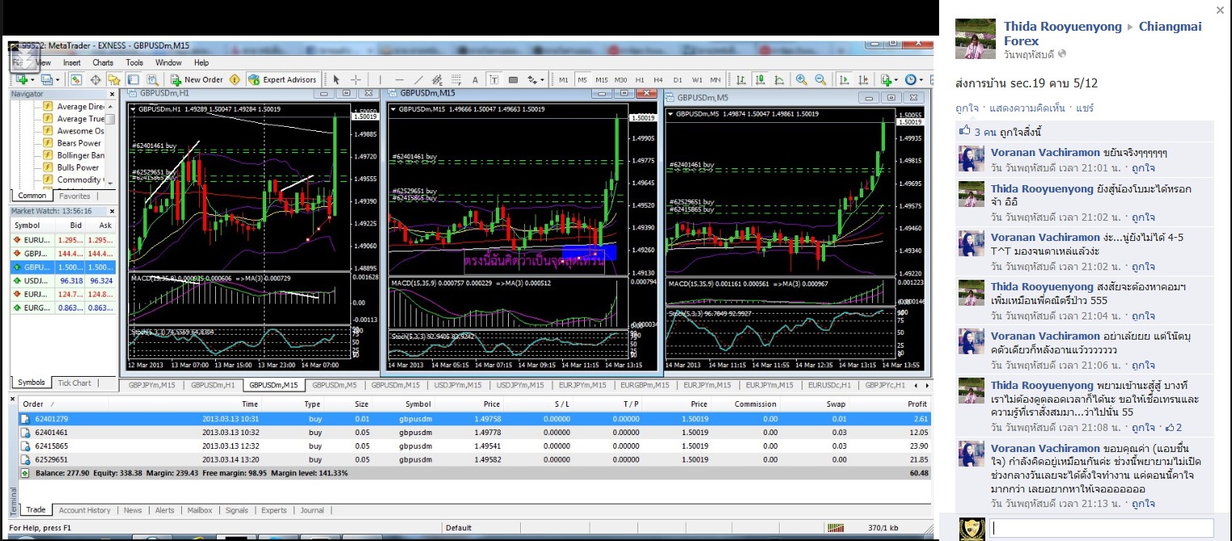Toggle chart shift icon
The height and width of the screenshot is (541, 1232).
pyautogui.click(x=863, y=79)
